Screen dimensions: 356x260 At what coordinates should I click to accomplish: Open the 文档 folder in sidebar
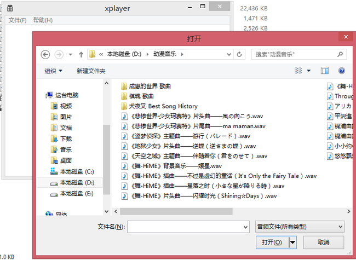click(x=61, y=128)
